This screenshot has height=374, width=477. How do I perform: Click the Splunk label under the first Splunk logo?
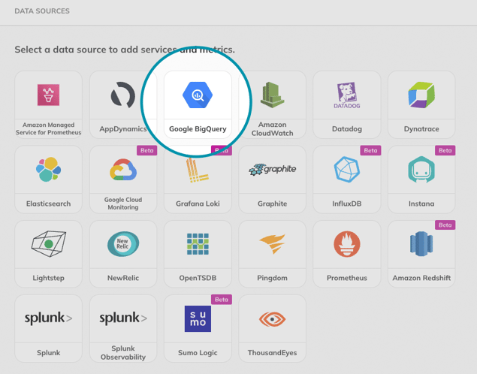tap(48, 353)
